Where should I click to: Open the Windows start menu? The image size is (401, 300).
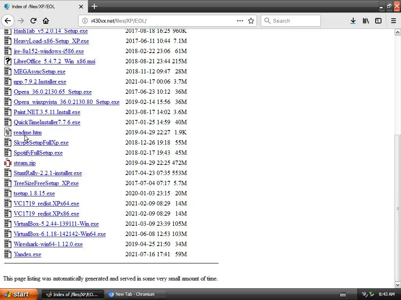19,294
